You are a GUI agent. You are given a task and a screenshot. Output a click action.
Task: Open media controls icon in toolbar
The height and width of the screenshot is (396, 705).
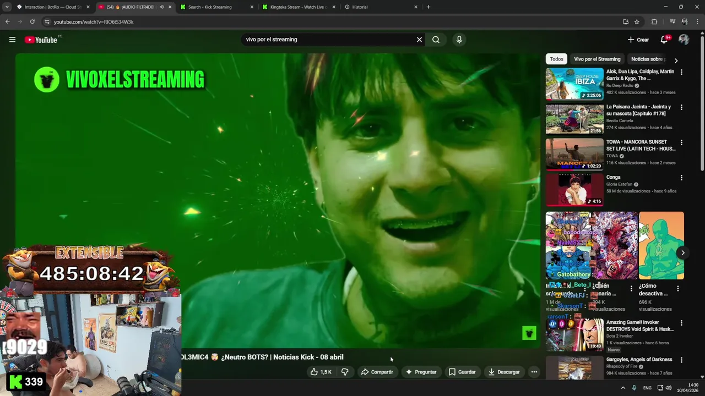[673, 22]
